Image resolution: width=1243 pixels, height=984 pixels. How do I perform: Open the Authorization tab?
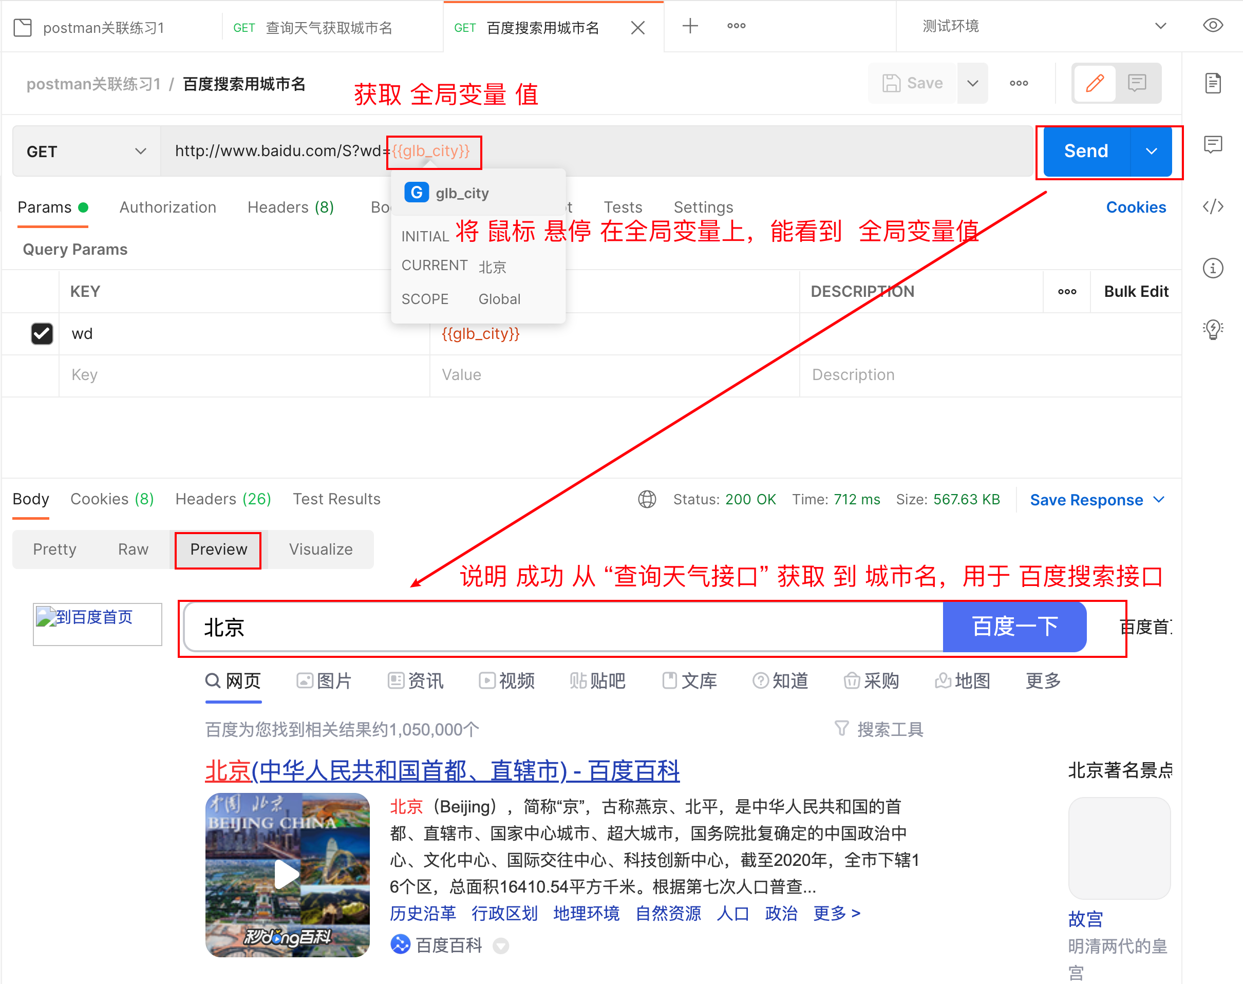point(167,207)
